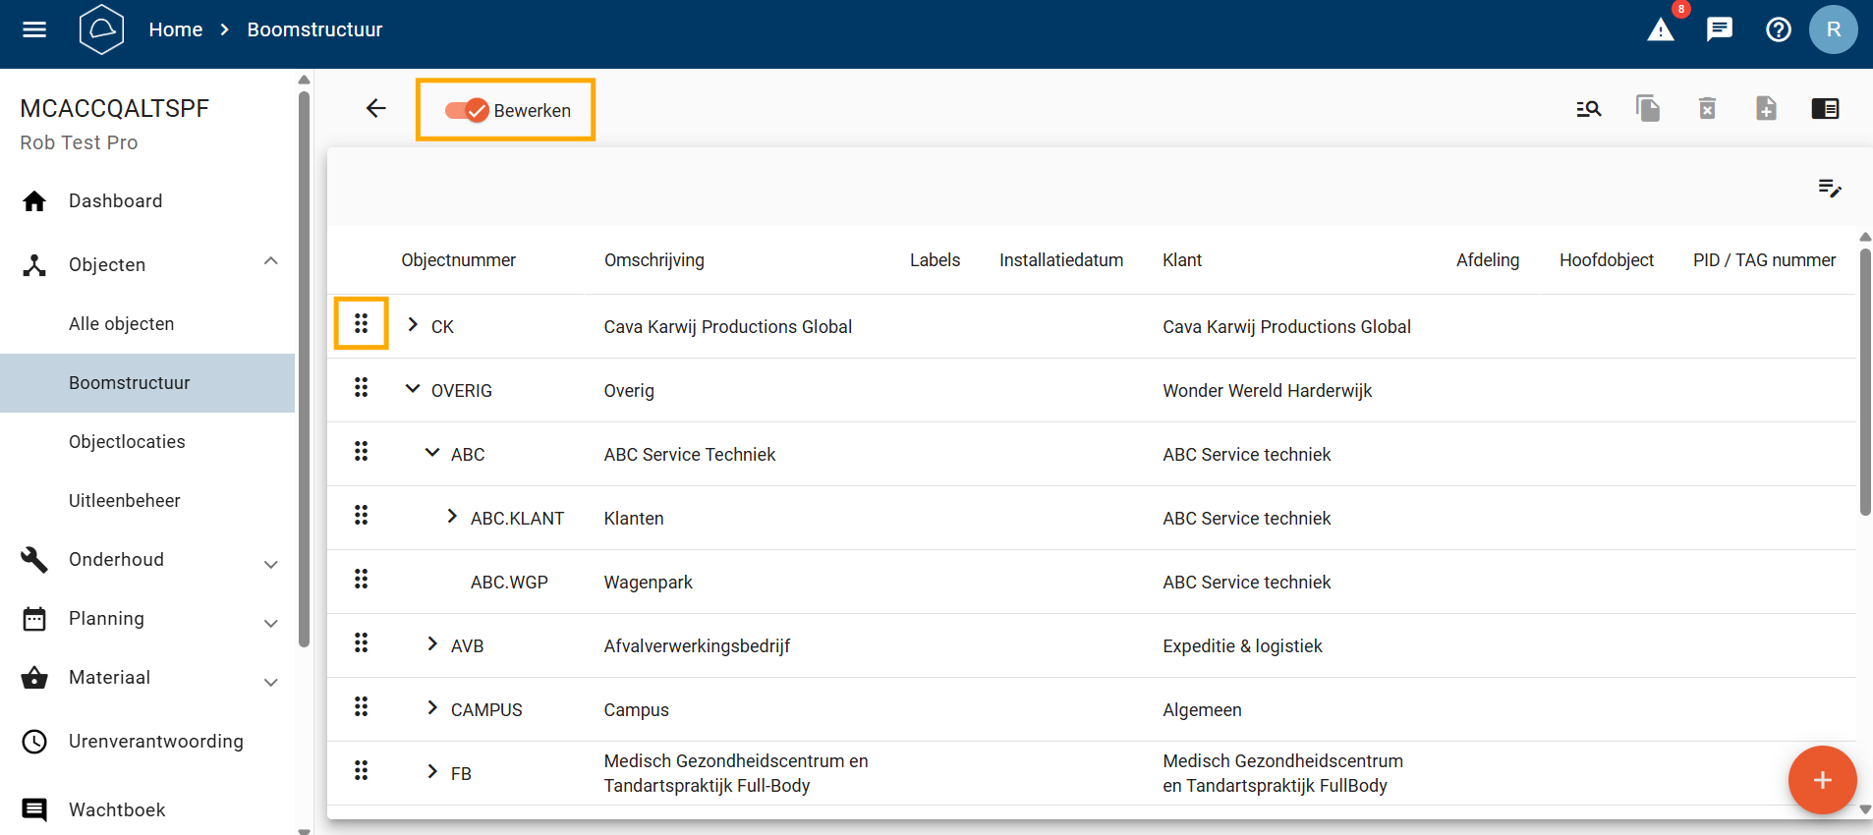Expand the ABC.KLANT tree node

(452, 517)
